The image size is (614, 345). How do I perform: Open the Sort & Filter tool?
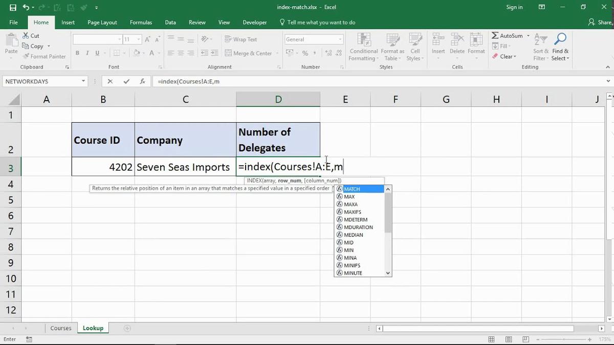pyautogui.click(x=540, y=46)
